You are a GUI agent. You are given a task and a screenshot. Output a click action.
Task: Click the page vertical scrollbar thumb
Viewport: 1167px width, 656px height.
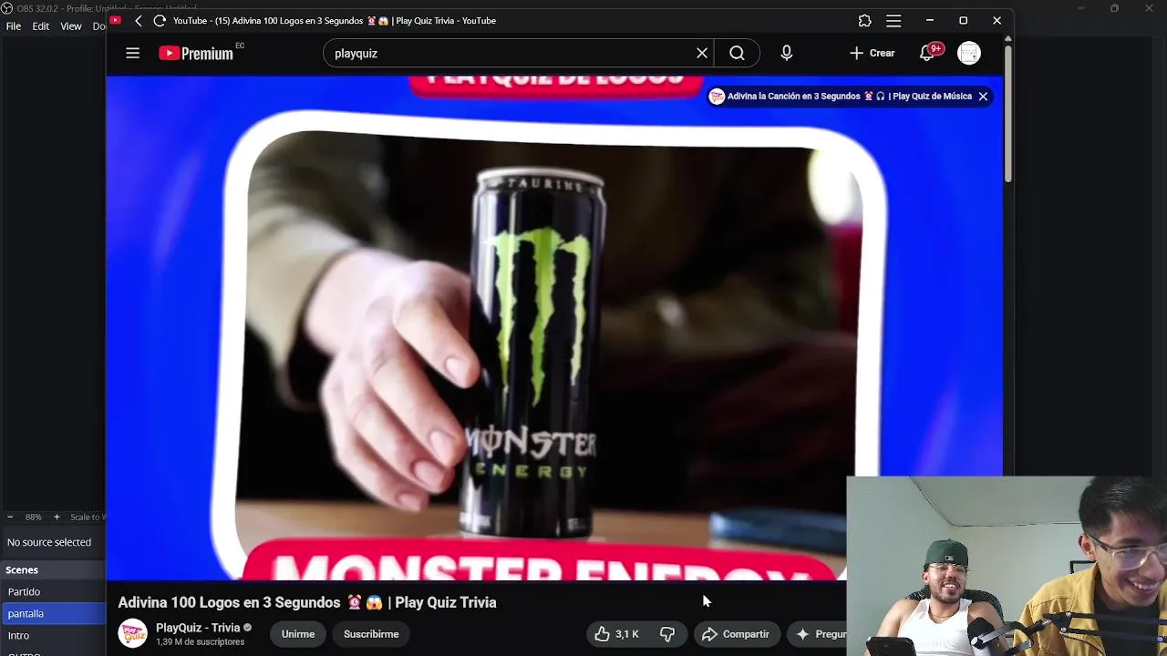point(1007,114)
